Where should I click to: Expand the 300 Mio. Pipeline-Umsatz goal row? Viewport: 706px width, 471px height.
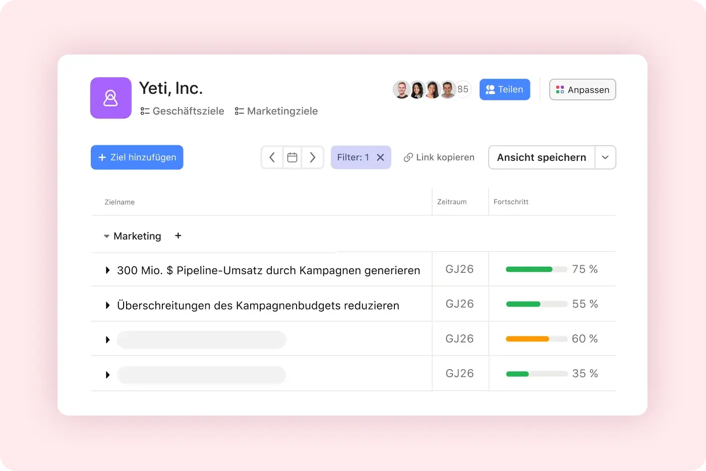click(107, 270)
